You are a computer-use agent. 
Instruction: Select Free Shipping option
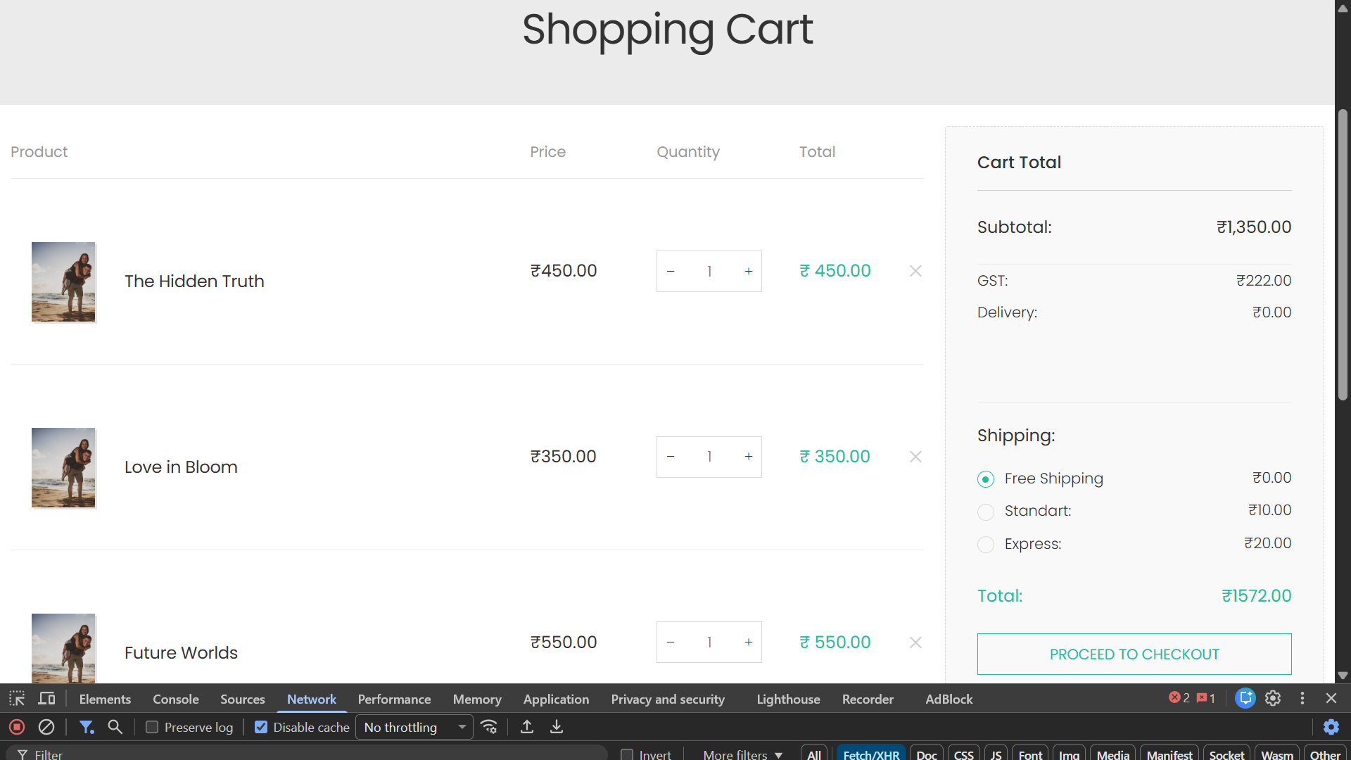(986, 479)
